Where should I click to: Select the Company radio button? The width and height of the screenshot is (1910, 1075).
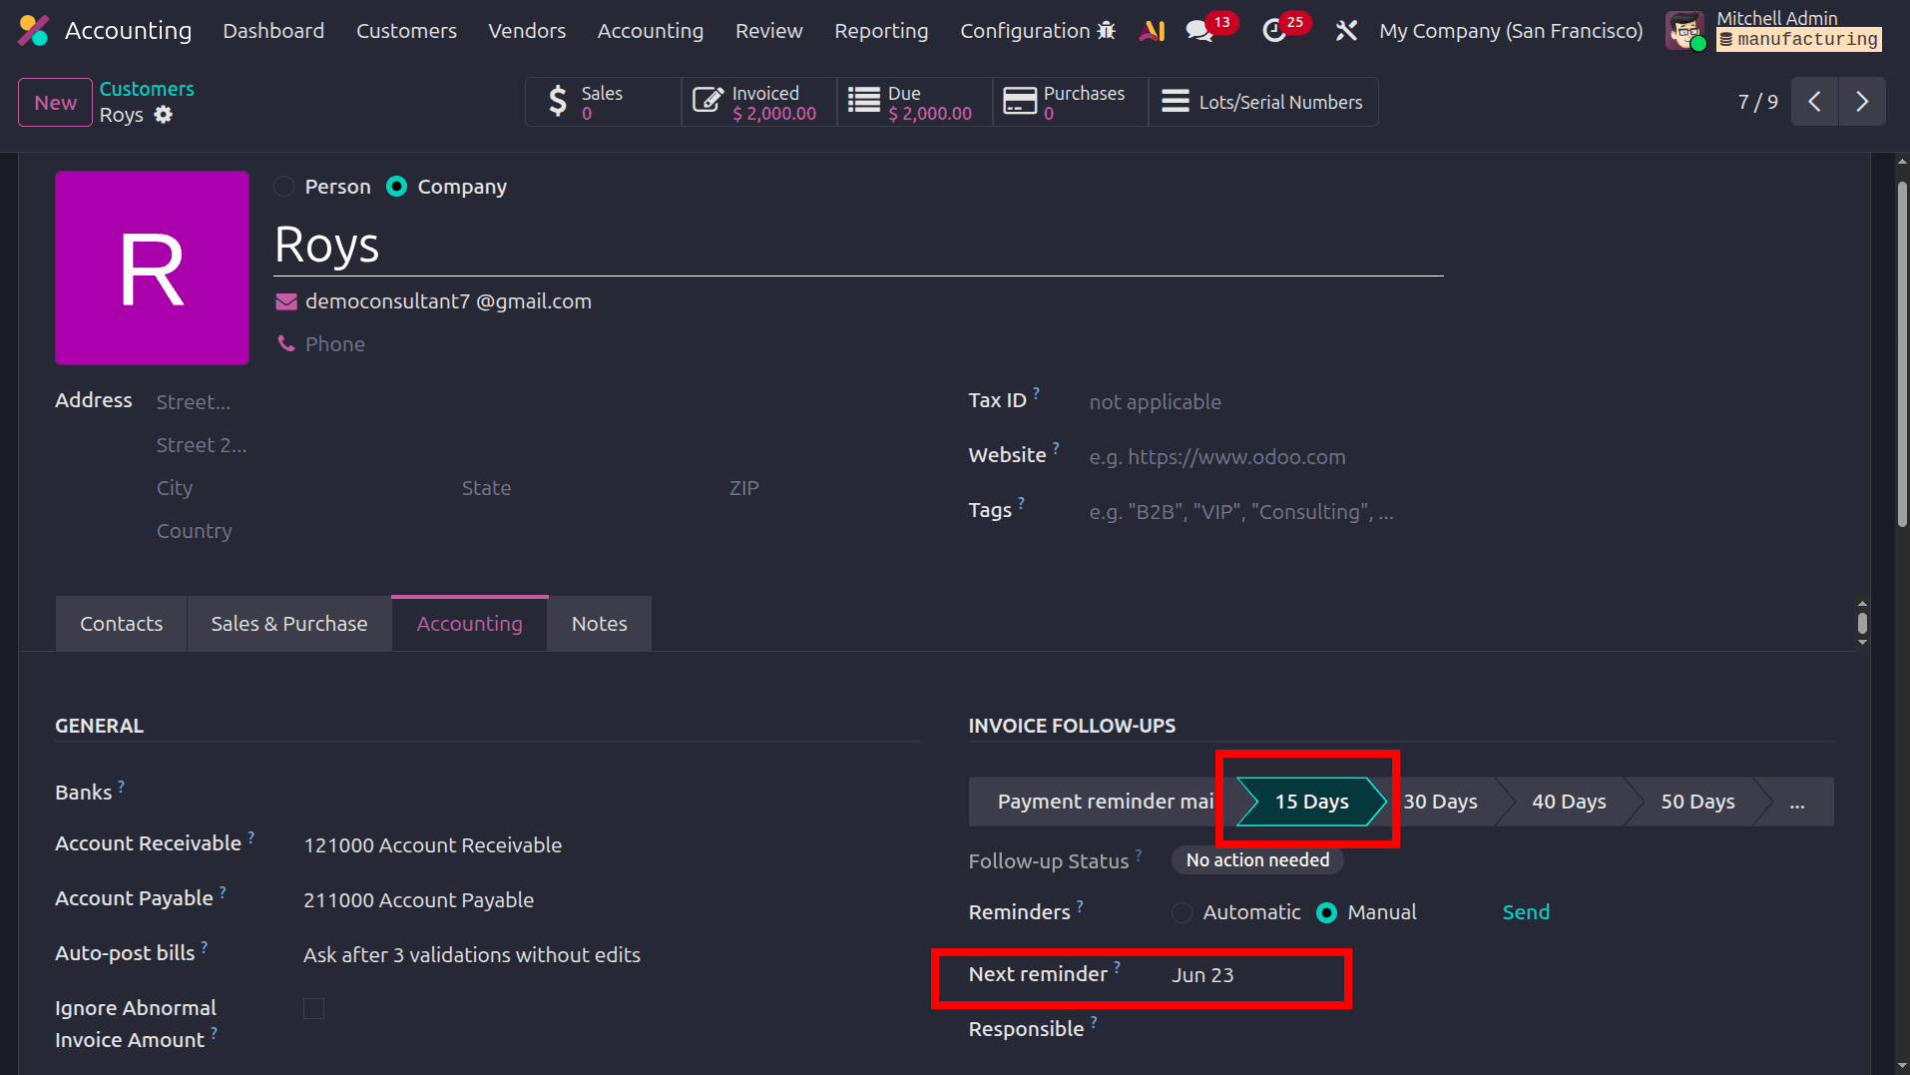396,187
